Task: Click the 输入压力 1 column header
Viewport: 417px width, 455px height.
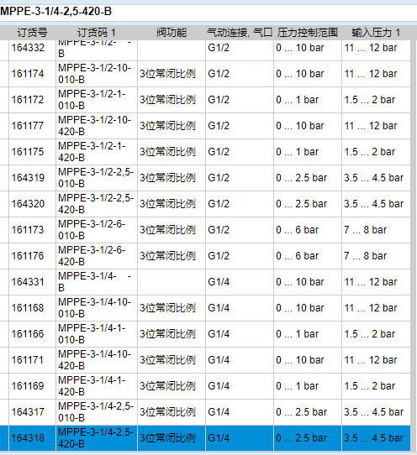Action: coord(376,33)
